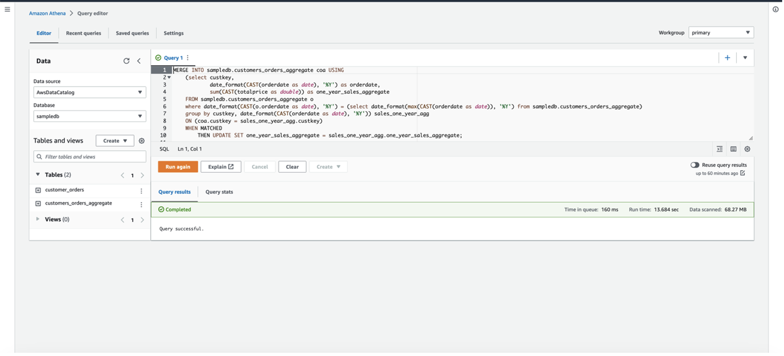This screenshot has height=356, width=784.
Task: Collapse the Tables (2) section
Action: 38,175
